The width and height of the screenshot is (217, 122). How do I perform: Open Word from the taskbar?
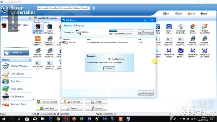click(90, 119)
